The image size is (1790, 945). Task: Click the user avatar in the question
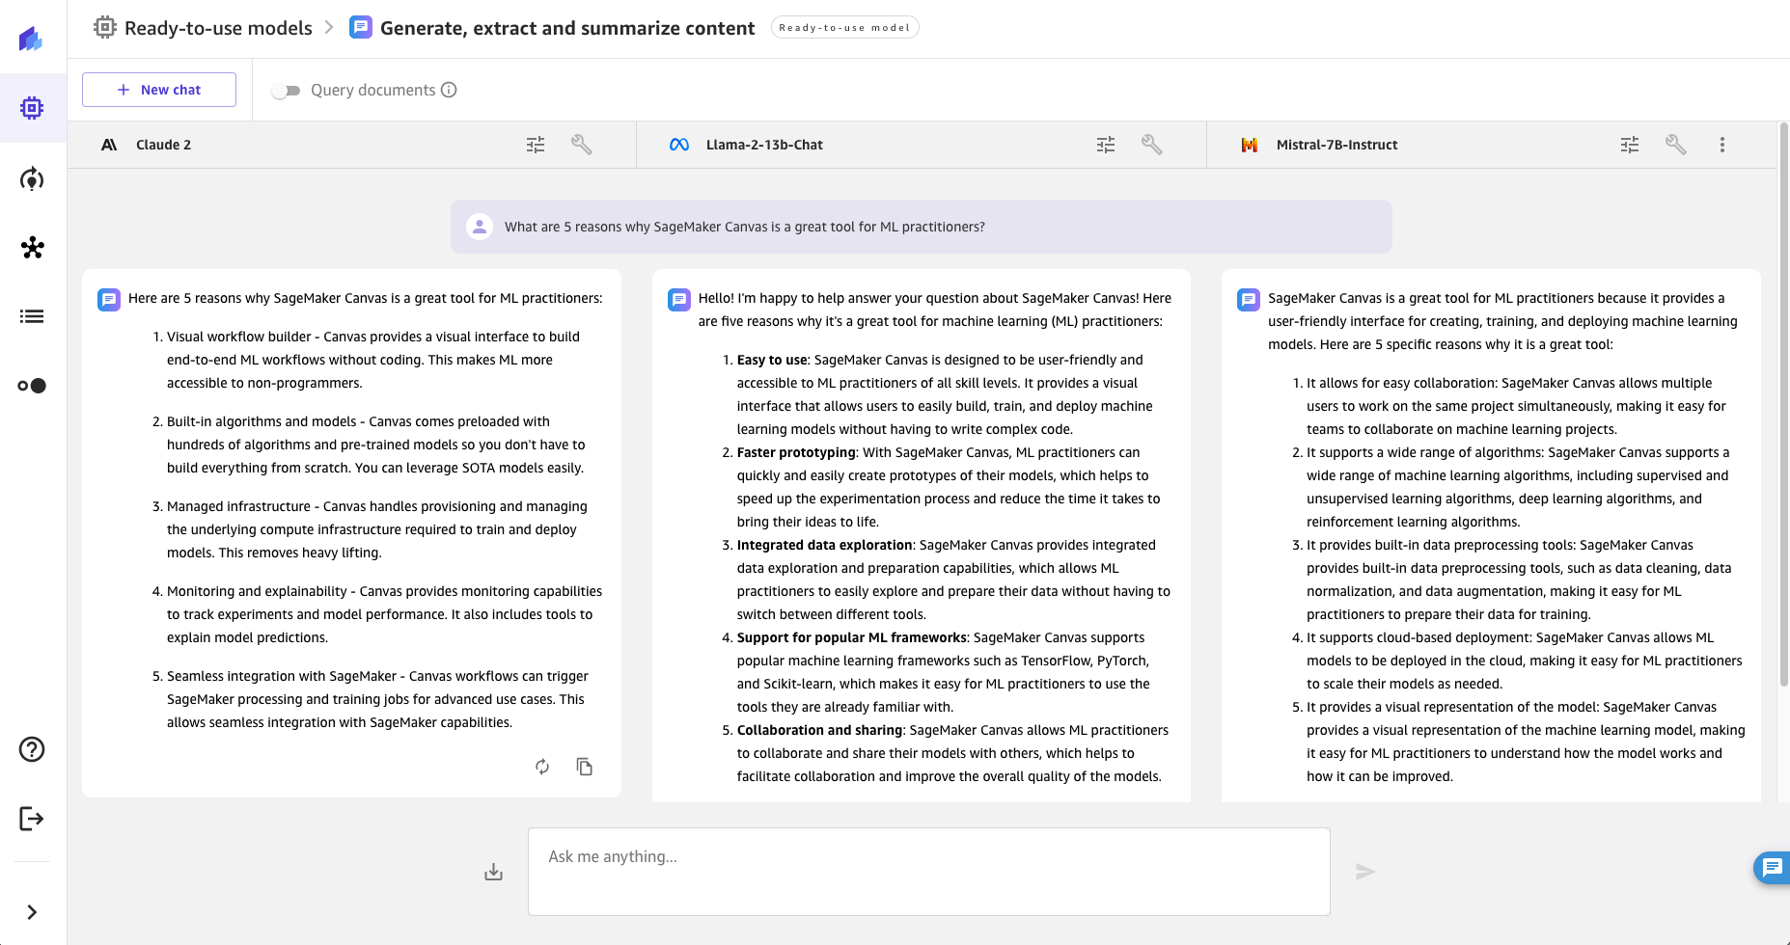[480, 227]
